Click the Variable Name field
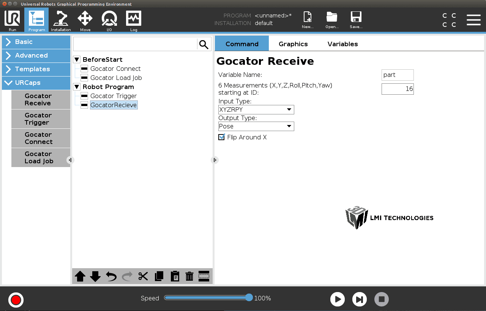This screenshot has width=486, height=311. 398,75
